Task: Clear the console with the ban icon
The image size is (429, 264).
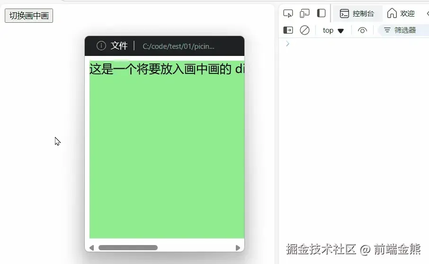Action: tap(304, 30)
